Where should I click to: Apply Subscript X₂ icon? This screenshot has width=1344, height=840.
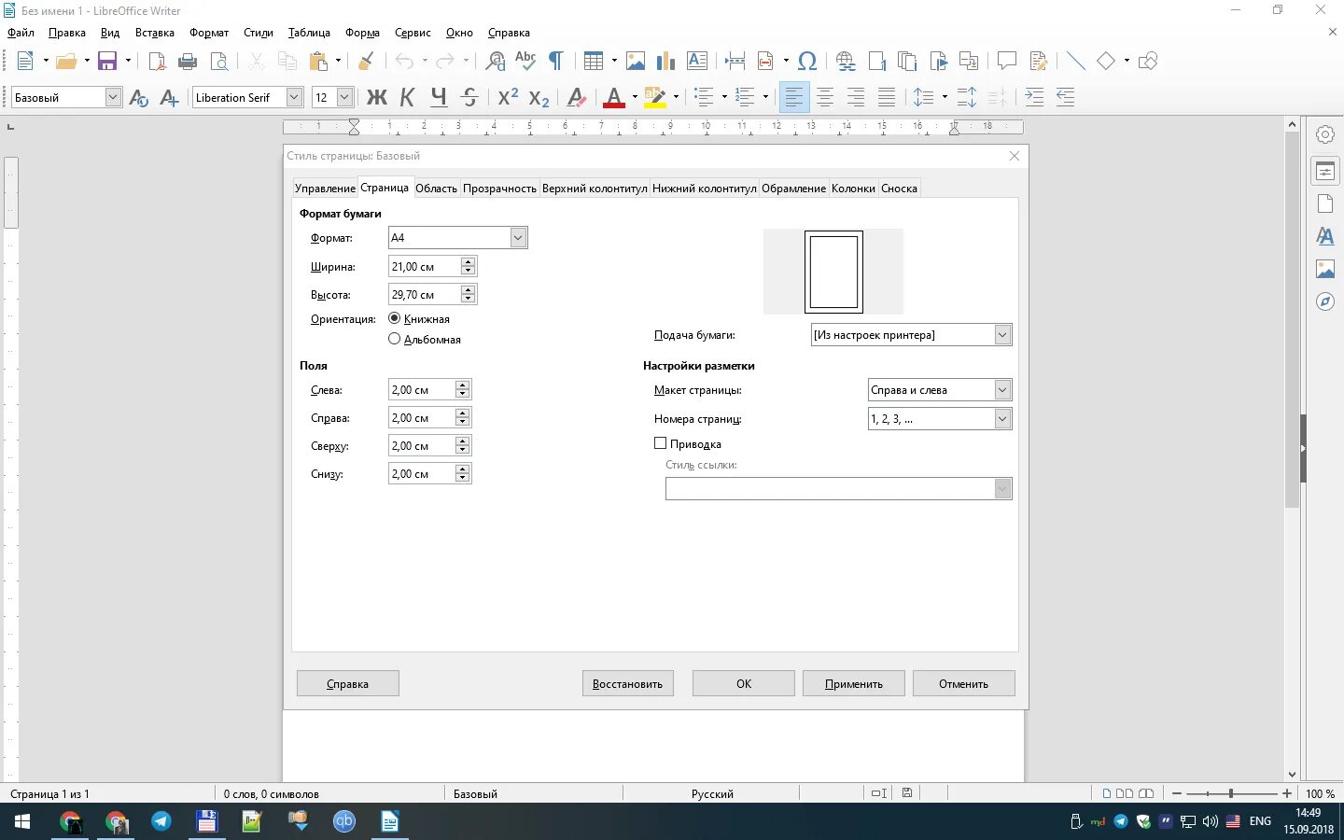(539, 97)
